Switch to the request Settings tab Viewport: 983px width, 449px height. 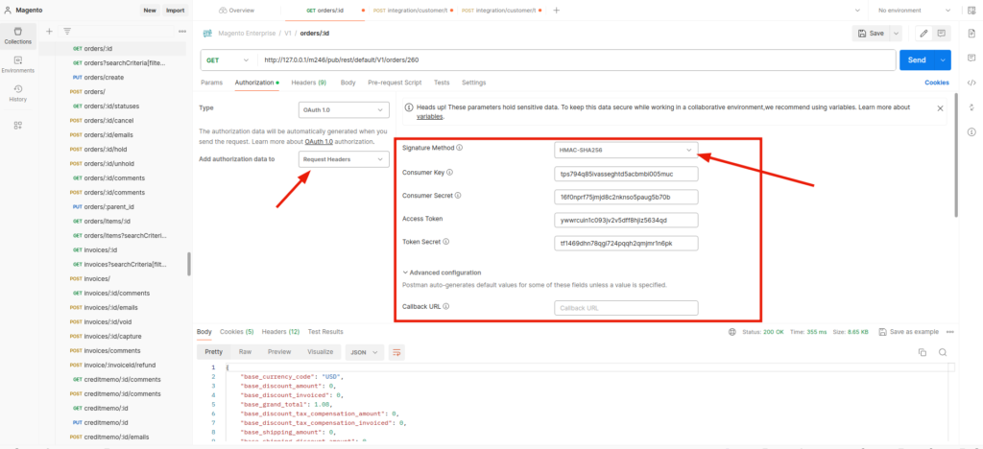(x=473, y=83)
